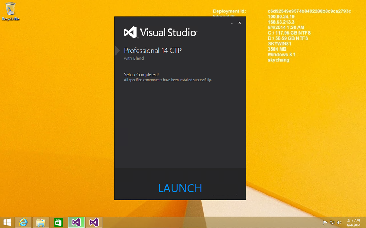
Task: Open the taskbar clock showing 2:17 AM
Action: click(353, 223)
